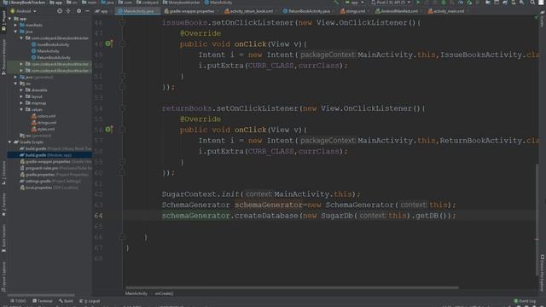Open the Structure side tab
This screenshot has width=546, height=307.
[x=3, y=173]
